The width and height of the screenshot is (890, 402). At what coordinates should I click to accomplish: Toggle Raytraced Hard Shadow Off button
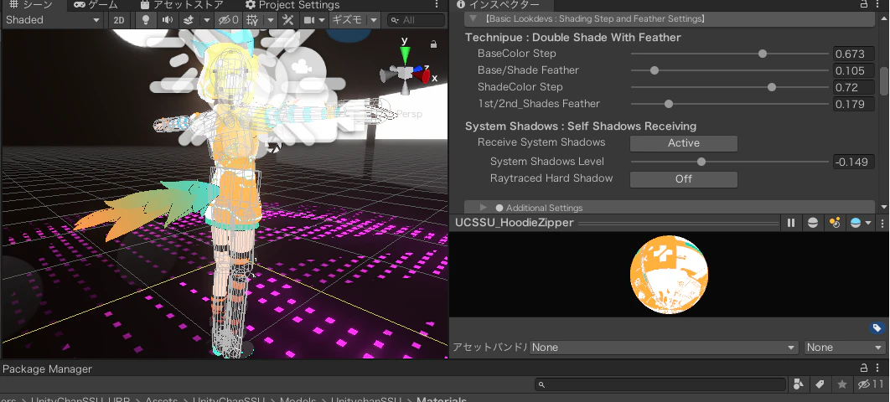(x=683, y=178)
